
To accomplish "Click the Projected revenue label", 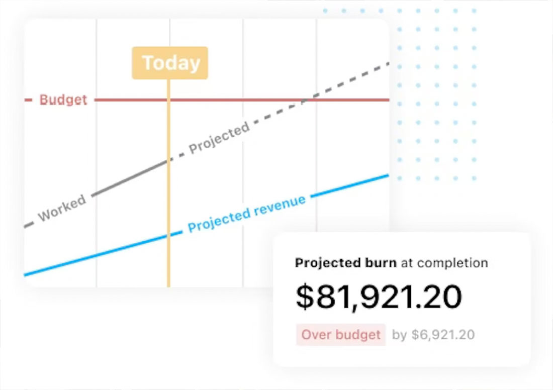I will pyautogui.click(x=246, y=214).
